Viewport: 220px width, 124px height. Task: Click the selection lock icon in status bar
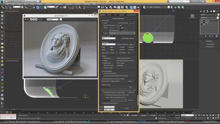click(x=124, y=115)
